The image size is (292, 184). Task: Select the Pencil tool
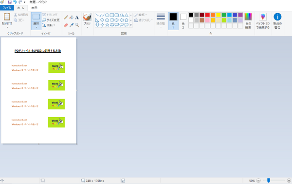coord(66,18)
